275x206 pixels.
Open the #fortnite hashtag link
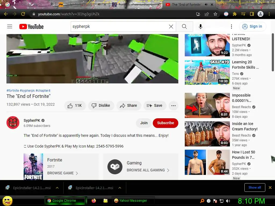13,91
